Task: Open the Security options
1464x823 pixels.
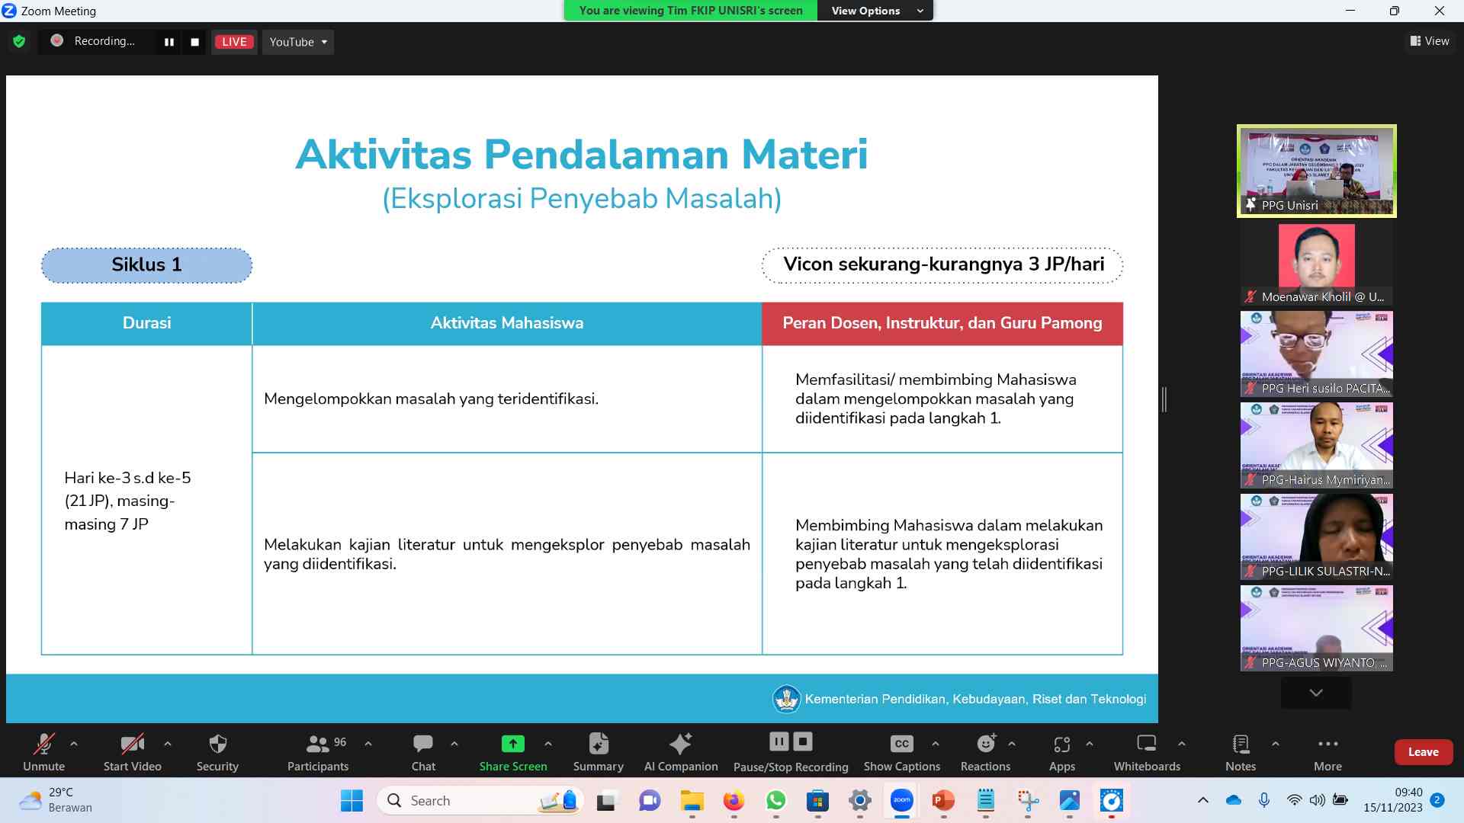Action: 217,752
